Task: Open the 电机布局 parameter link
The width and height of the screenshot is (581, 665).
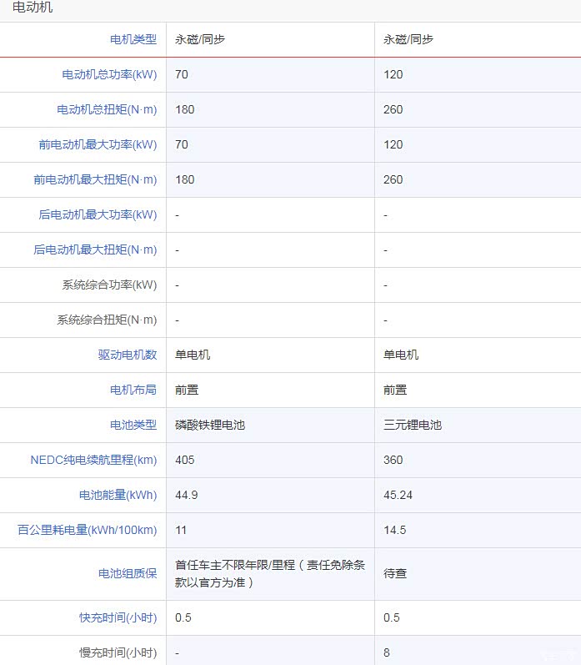Action: point(133,390)
